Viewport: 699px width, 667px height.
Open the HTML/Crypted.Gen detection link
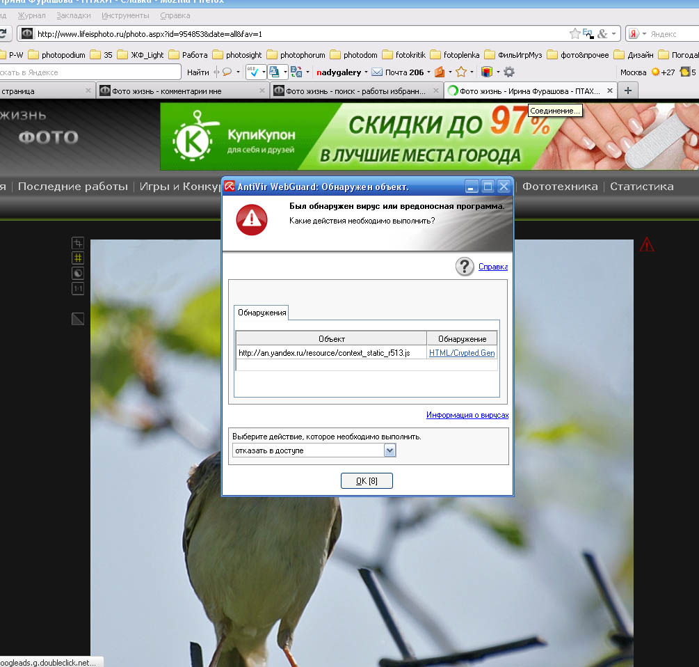point(462,353)
